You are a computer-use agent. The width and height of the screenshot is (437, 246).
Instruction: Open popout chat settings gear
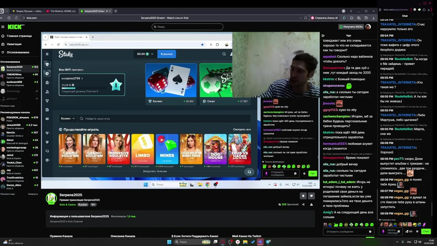(417, 231)
